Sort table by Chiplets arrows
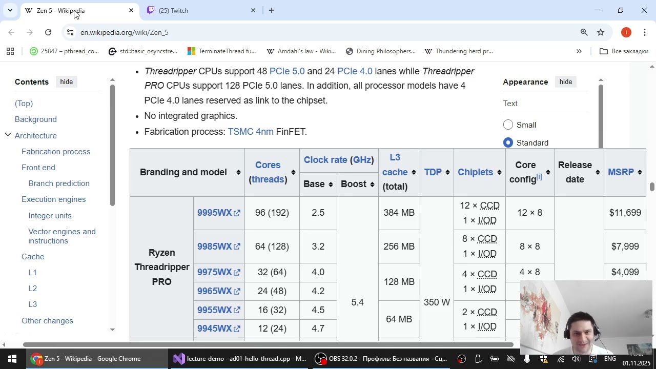Screen dimensions: 656x369 [499, 172]
